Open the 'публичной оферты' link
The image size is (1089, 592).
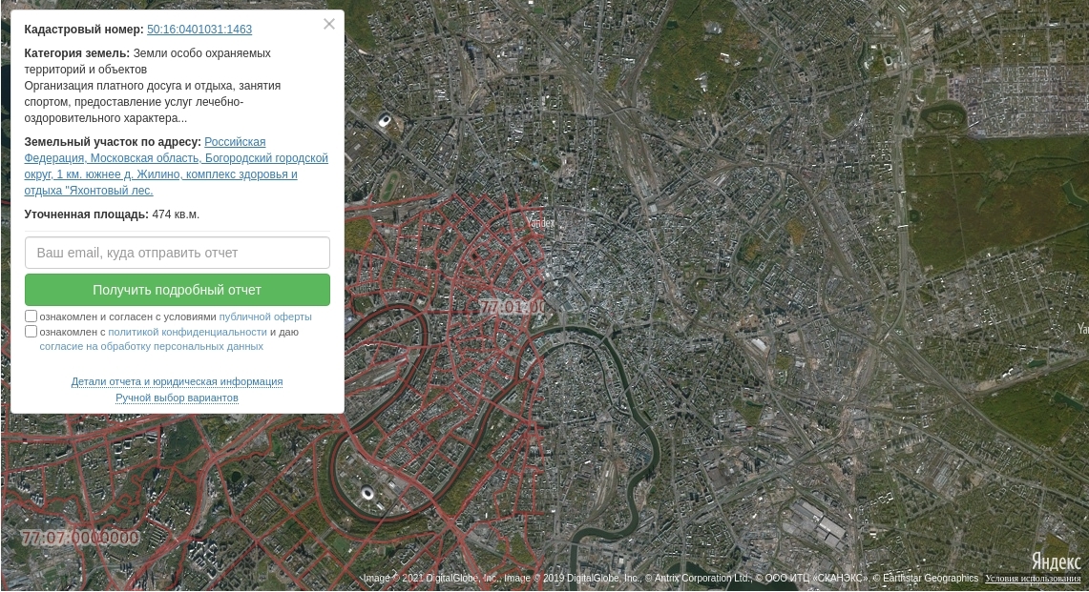click(x=265, y=316)
